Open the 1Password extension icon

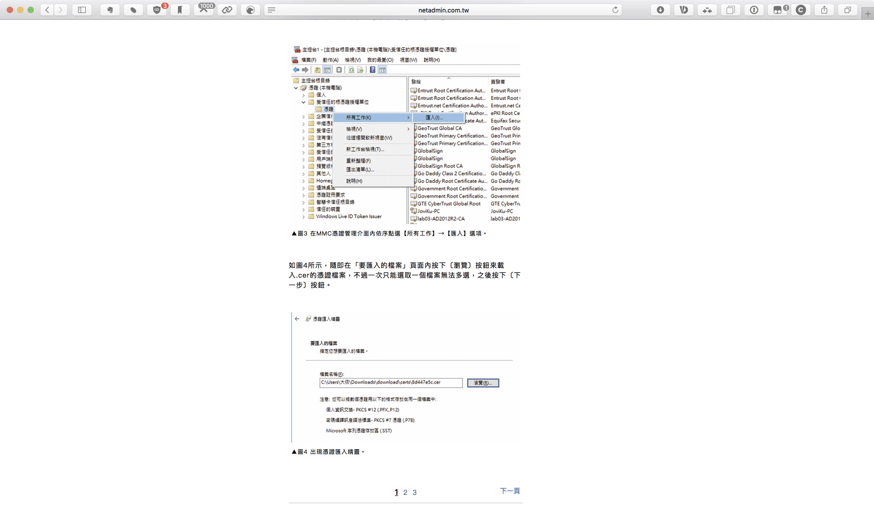754,10
